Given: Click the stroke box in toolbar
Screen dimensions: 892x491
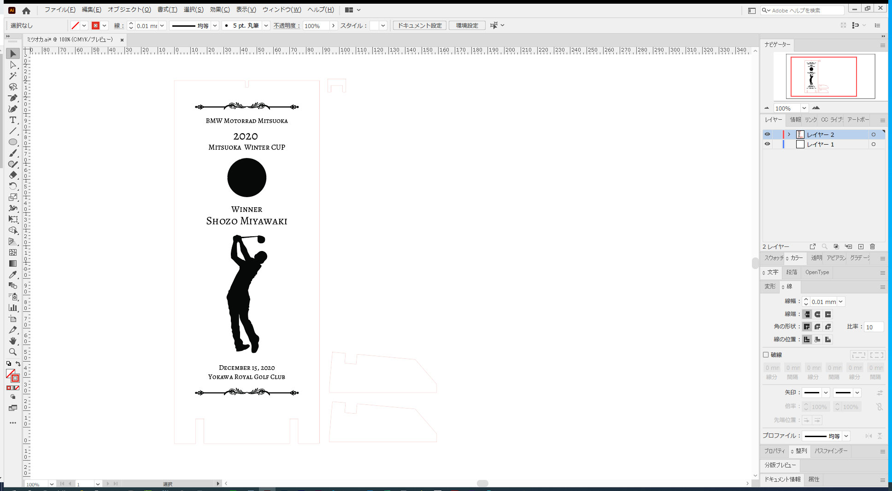Looking at the screenshot, I should pyautogui.click(x=15, y=378).
